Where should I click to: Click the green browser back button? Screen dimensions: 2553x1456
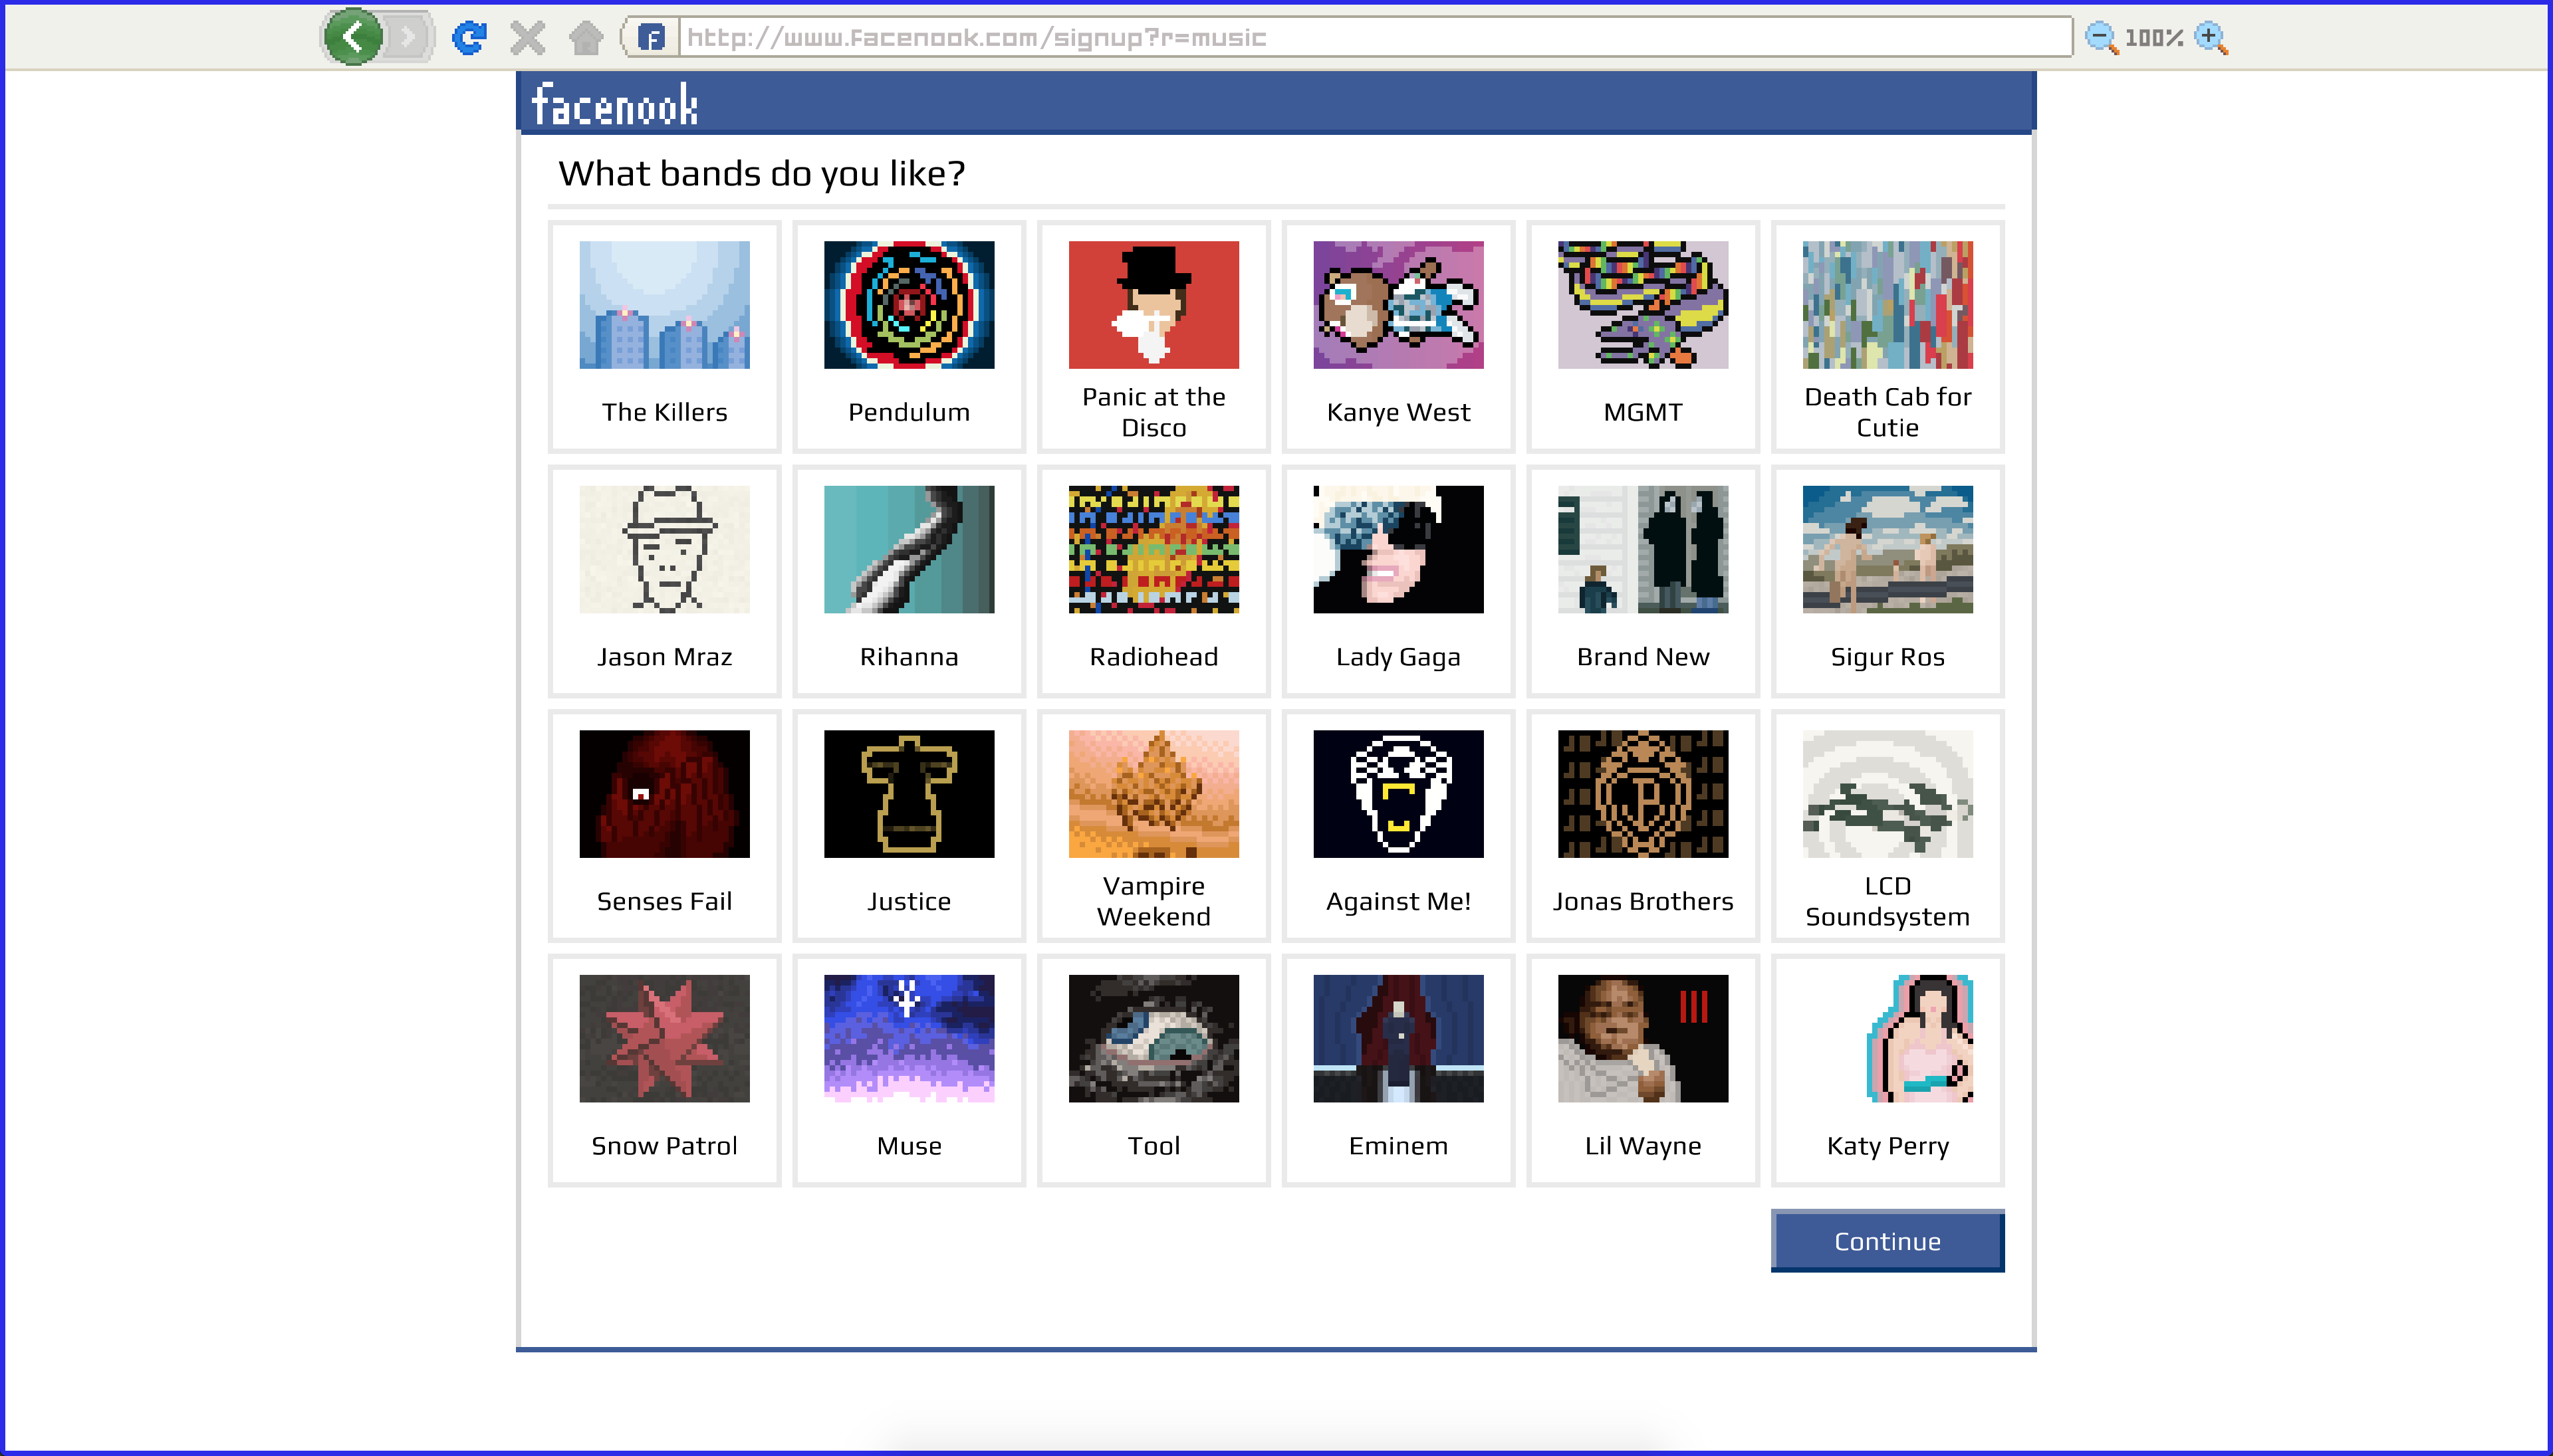pos(352,38)
